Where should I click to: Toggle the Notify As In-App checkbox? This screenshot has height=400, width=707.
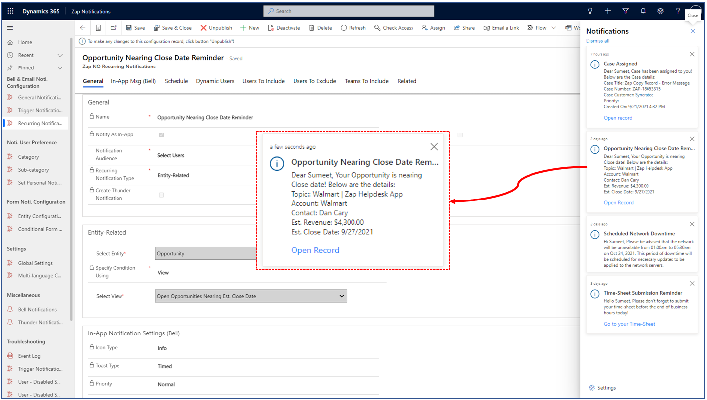pos(161,135)
